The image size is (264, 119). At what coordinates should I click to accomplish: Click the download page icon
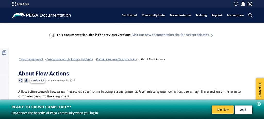tap(26, 80)
